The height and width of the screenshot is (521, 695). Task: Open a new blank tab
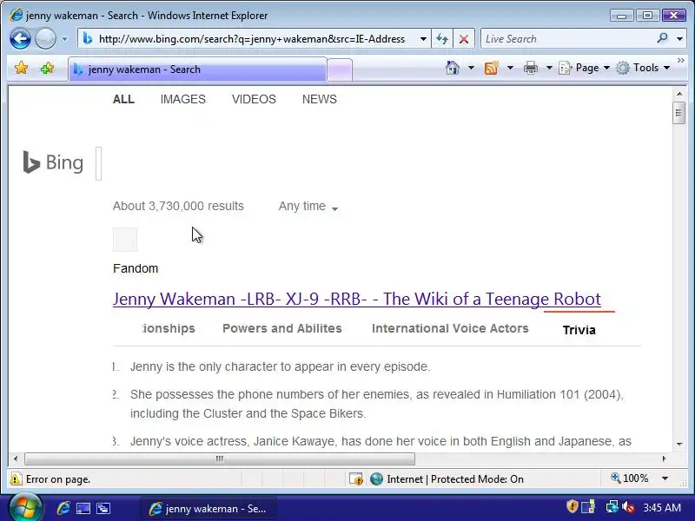(x=340, y=70)
